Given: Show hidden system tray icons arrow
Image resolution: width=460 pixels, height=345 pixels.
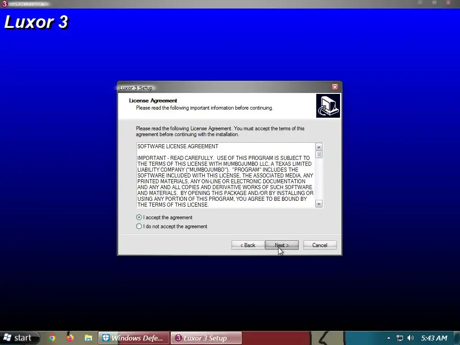Looking at the screenshot, I should pyautogui.click(x=389, y=338).
